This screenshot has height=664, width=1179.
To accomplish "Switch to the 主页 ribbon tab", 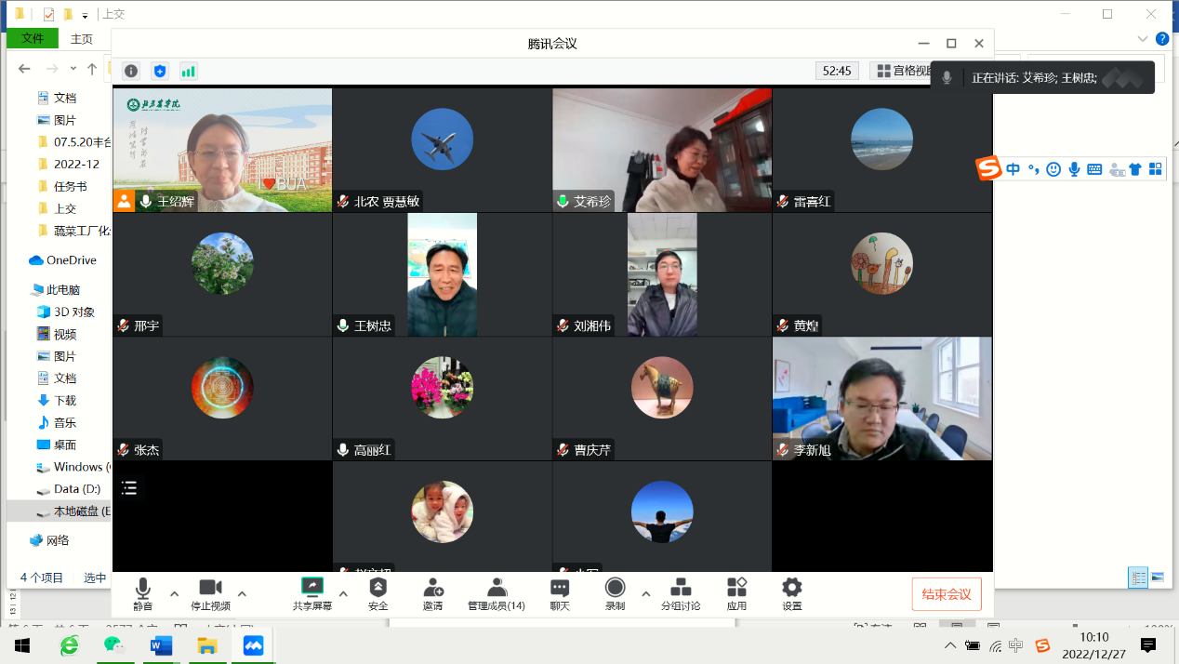I will (82, 39).
